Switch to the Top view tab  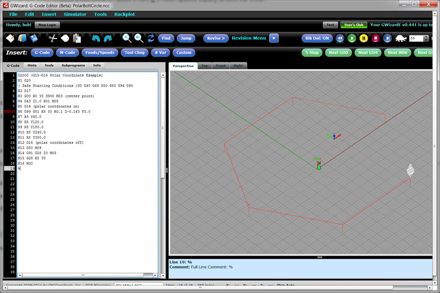205,66
